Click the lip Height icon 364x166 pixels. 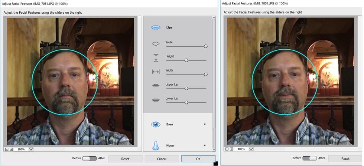tap(156, 57)
